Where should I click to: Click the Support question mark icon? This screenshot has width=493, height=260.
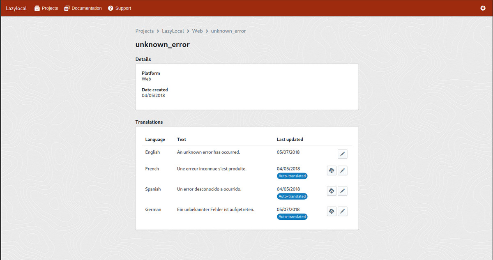111,8
